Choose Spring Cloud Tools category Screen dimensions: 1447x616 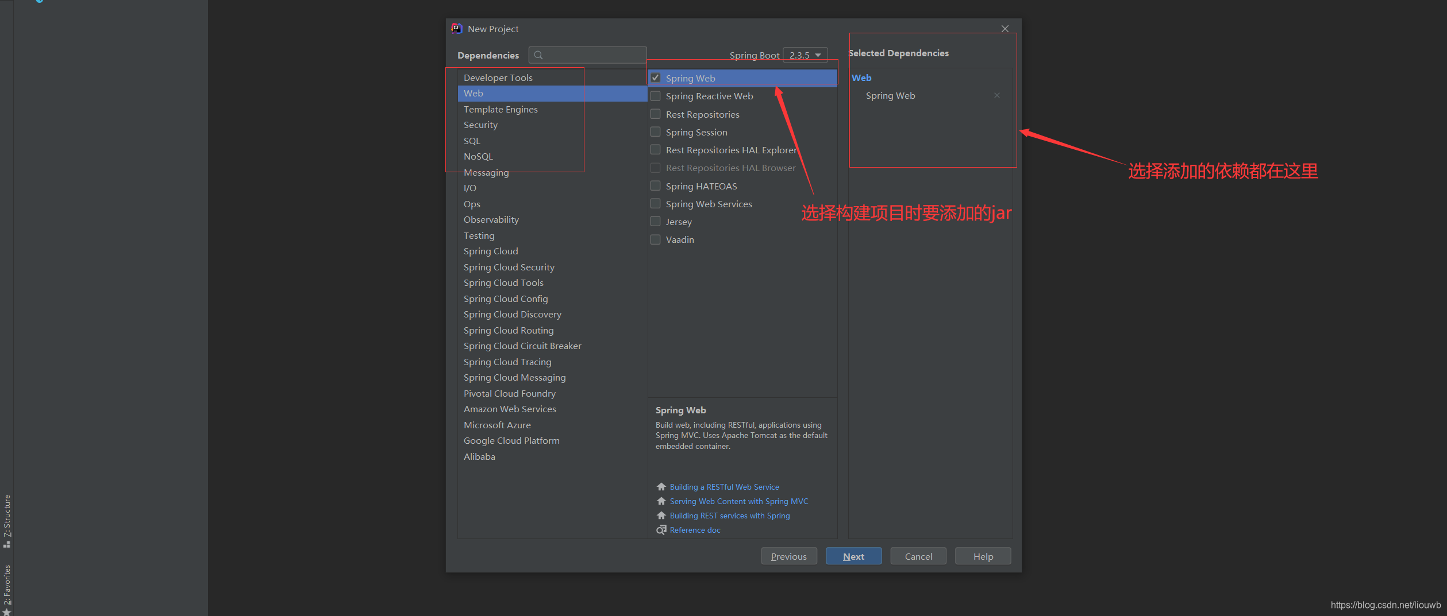pyautogui.click(x=552, y=283)
